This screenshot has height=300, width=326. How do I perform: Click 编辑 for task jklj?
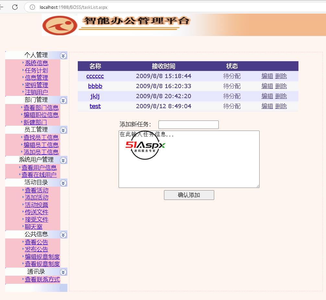point(267,96)
